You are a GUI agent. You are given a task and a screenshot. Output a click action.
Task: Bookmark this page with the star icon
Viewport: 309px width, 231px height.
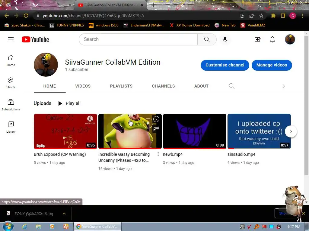(261, 16)
